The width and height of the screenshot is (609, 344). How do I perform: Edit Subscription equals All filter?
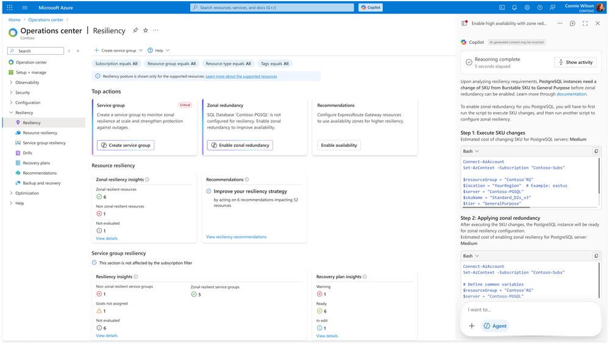[x=116, y=63]
